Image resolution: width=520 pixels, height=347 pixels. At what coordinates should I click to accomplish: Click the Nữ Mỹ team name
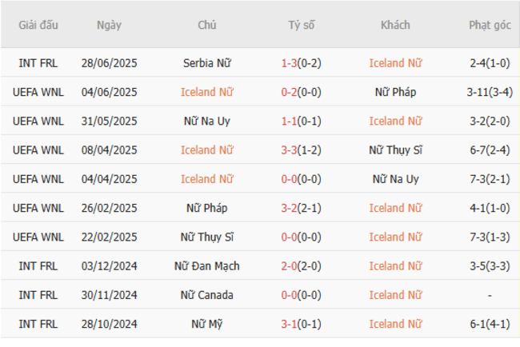coord(206,324)
